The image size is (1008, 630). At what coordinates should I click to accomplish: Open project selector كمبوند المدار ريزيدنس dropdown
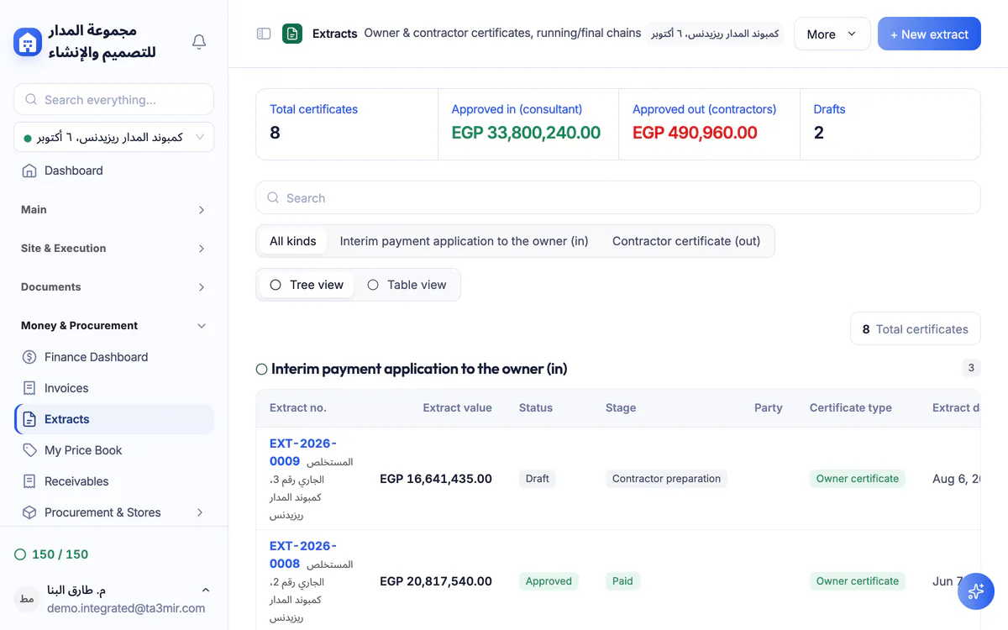113,137
